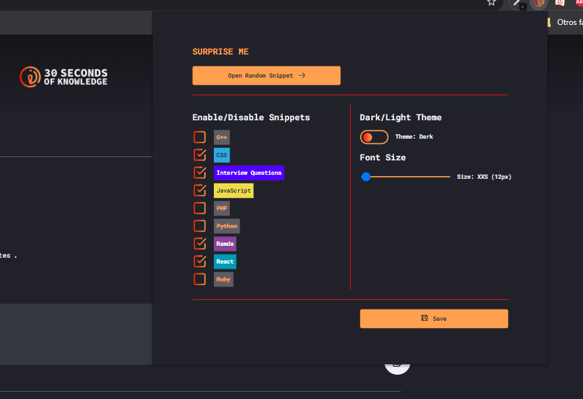Screen dimensions: 583x399
Task: Click the greyed-out Ruby tag
Action: coord(224,279)
